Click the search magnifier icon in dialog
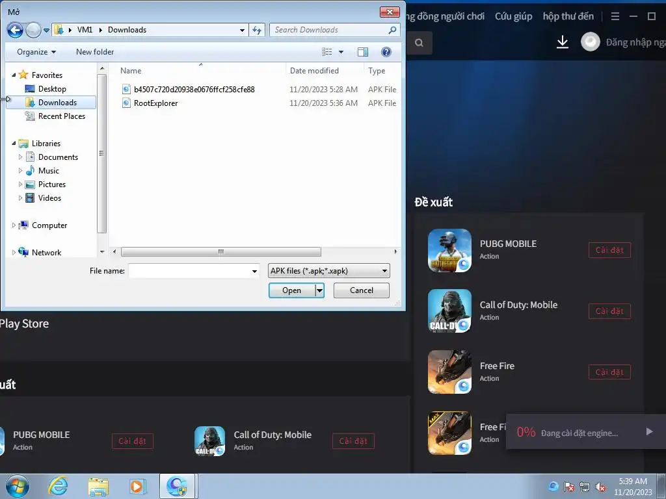666x499 pixels. click(392, 30)
